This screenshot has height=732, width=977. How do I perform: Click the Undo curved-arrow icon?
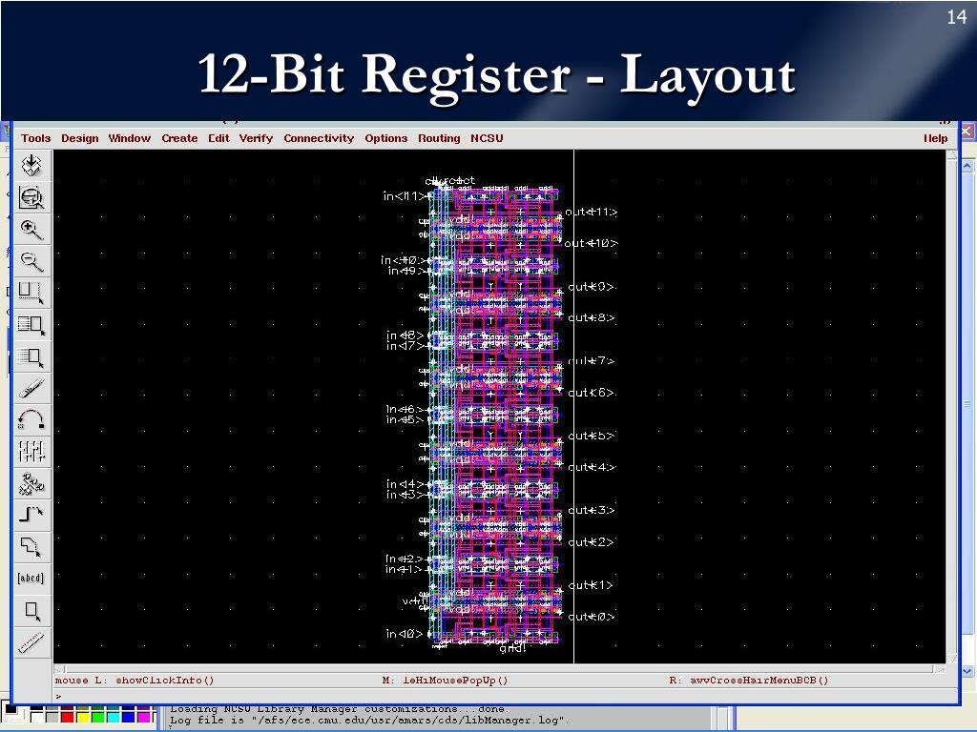tap(32, 419)
